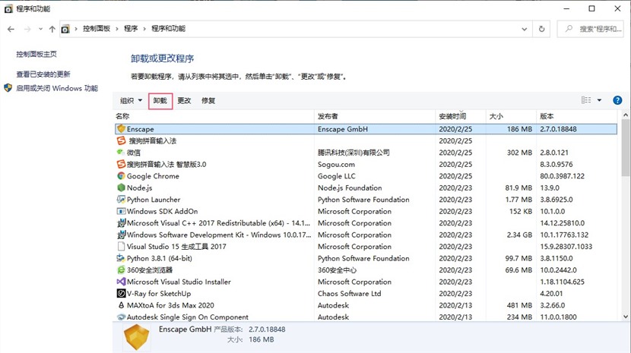
Task: Expand breadcrumb arrow before 控制面板
Action: click(x=76, y=29)
